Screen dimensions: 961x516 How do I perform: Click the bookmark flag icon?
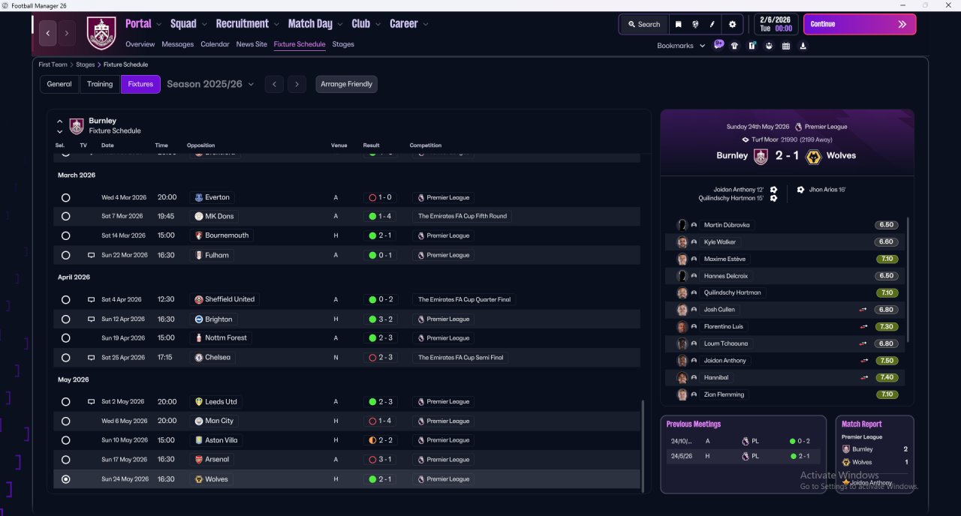point(679,24)
